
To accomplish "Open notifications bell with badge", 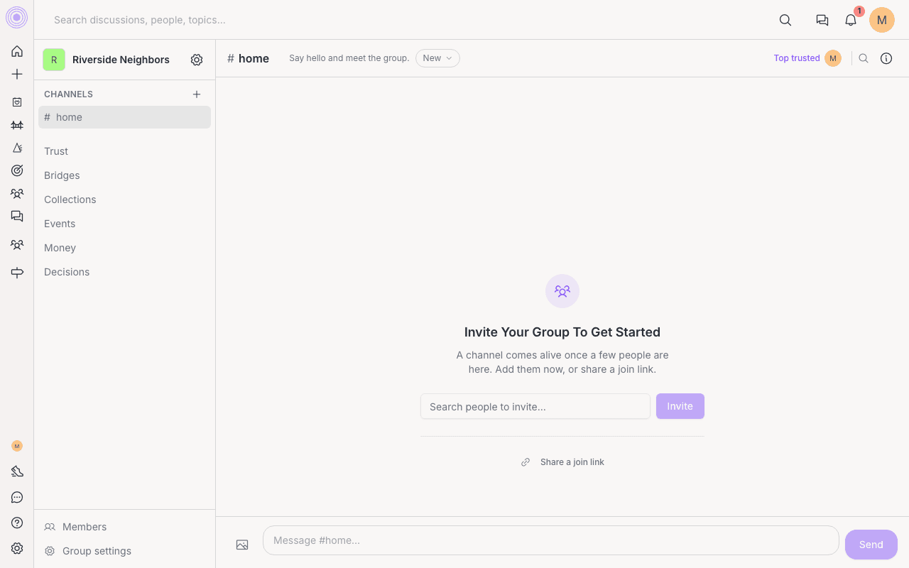I will 851,20.
